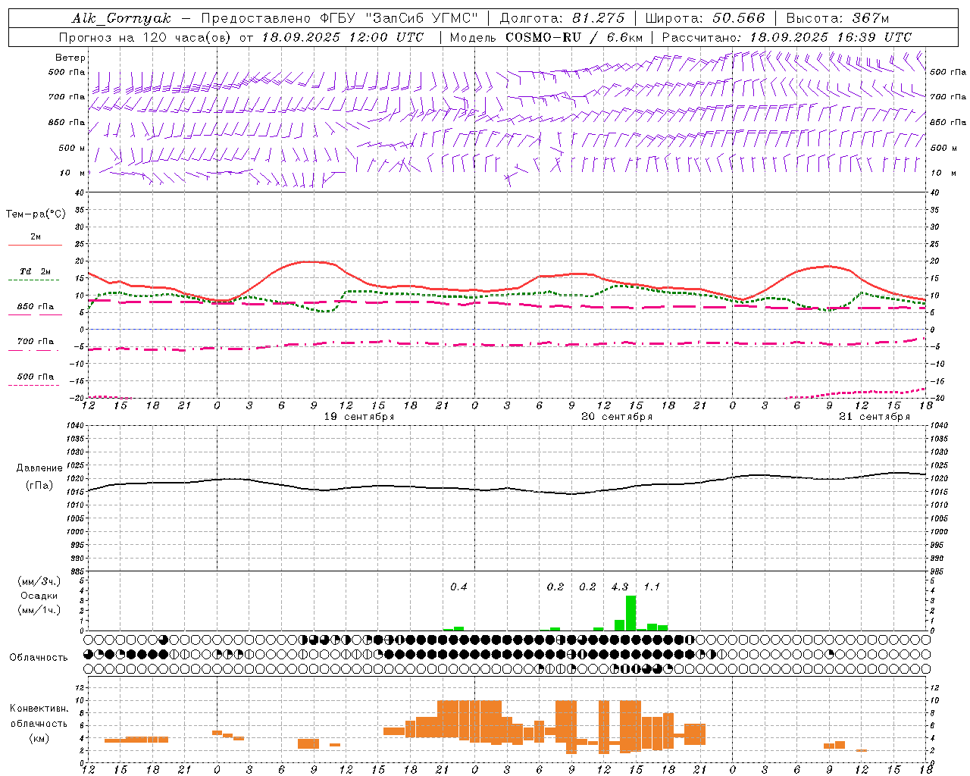Screen dimensions: 970x776
Task: Select the 1.1 precipitation amount value
Action: click(x=652, y=587)
